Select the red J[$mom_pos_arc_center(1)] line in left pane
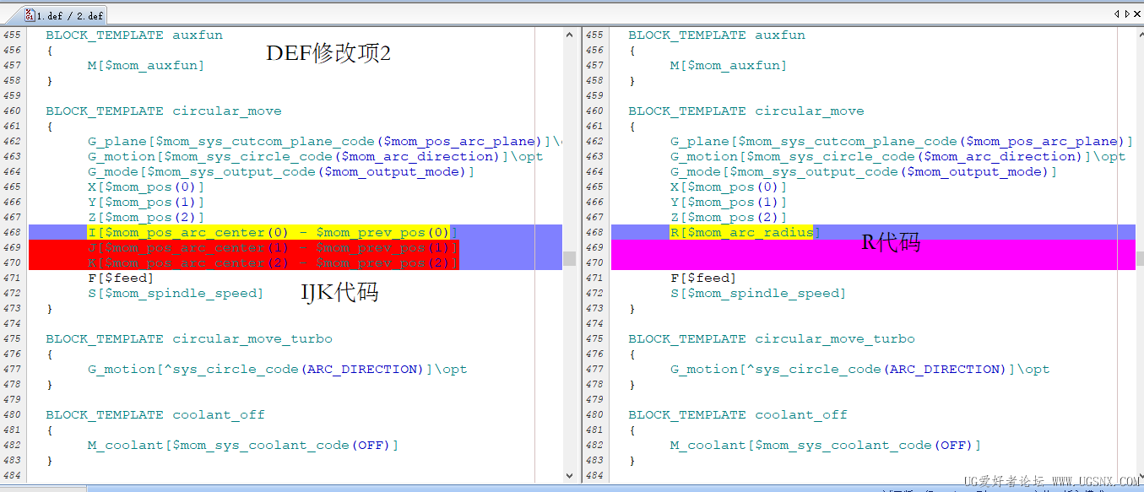 point(273,247)
